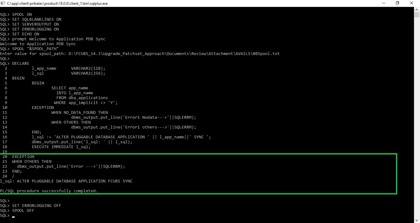Open the console window system menu icon

point(3,3)
